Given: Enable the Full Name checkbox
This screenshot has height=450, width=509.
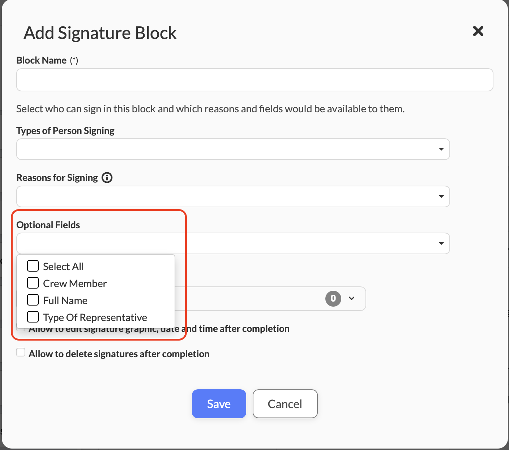Looking at the screenshot, I should click(x=33, y=300).
